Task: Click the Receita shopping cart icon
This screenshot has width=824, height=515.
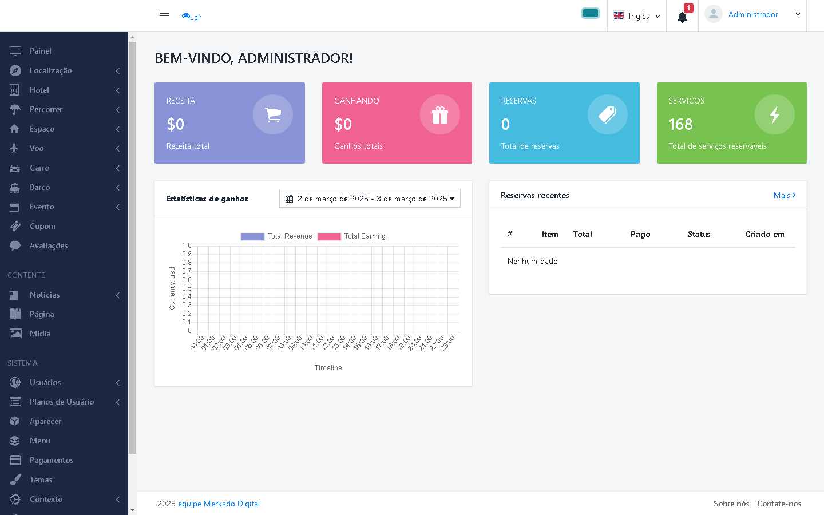Action: pyautogui.click(x=273, y=114)
